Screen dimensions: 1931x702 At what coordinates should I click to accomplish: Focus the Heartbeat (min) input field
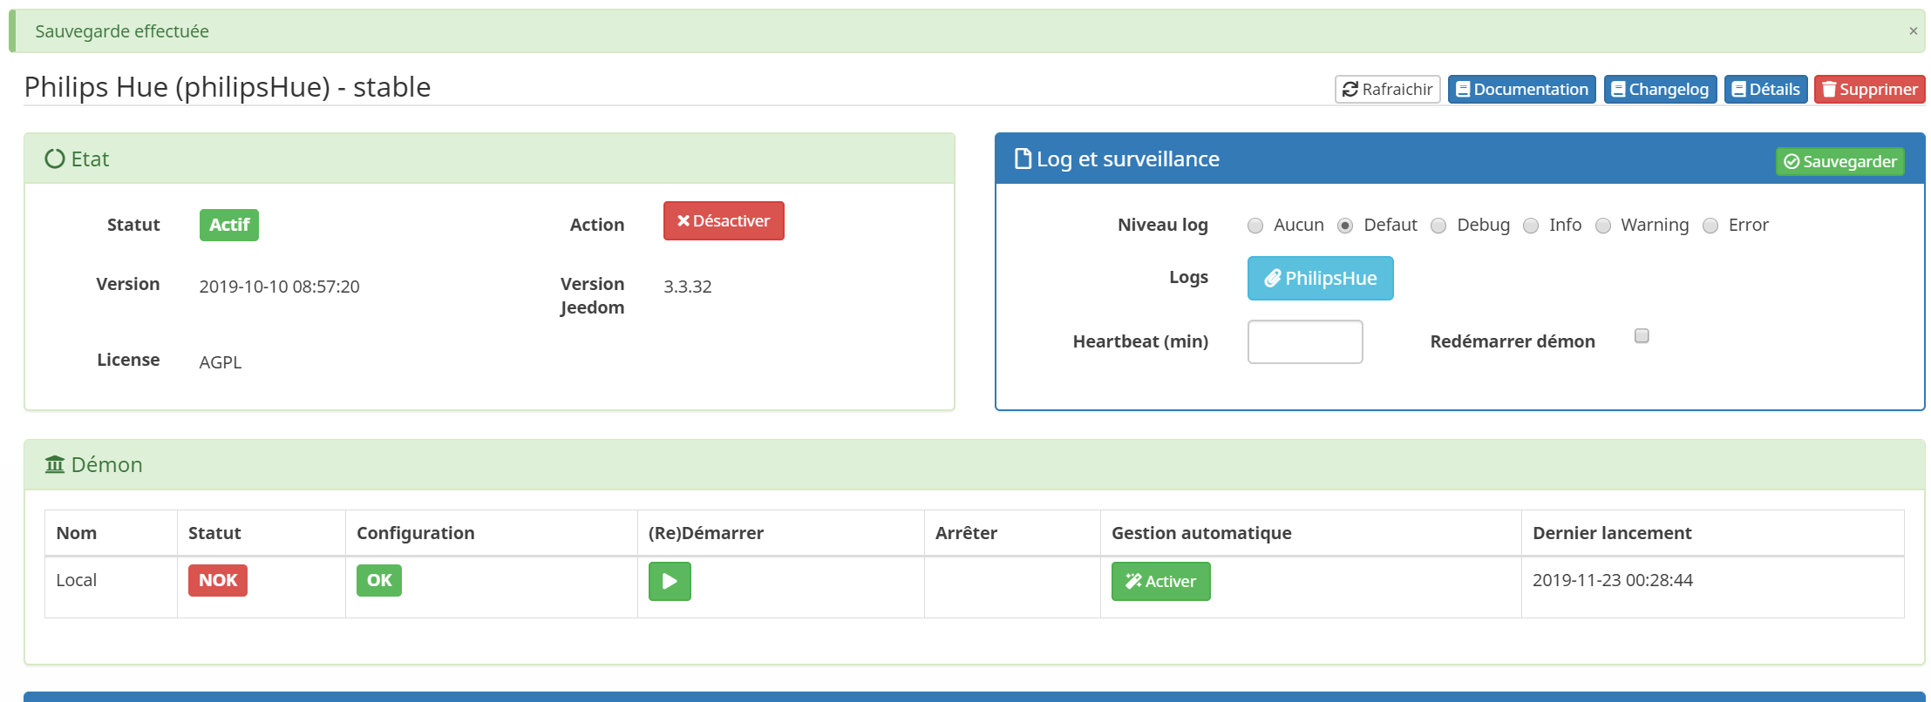click(1305, 341)
